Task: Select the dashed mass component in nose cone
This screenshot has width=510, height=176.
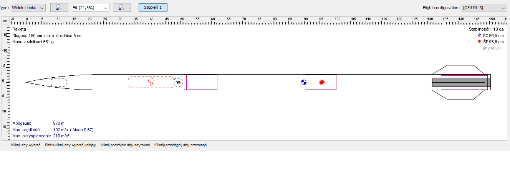Action: click(58, 82)
